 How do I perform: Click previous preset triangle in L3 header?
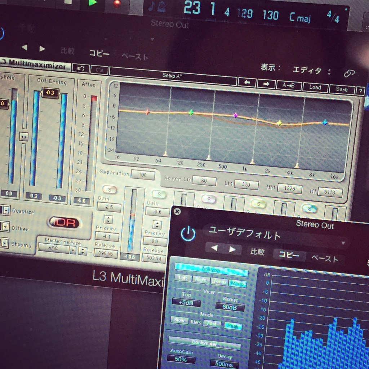point(24,47)
